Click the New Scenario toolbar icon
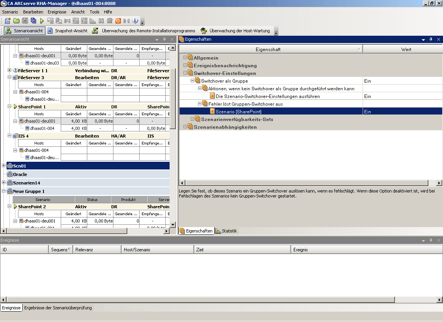 [x=7, y=21]
